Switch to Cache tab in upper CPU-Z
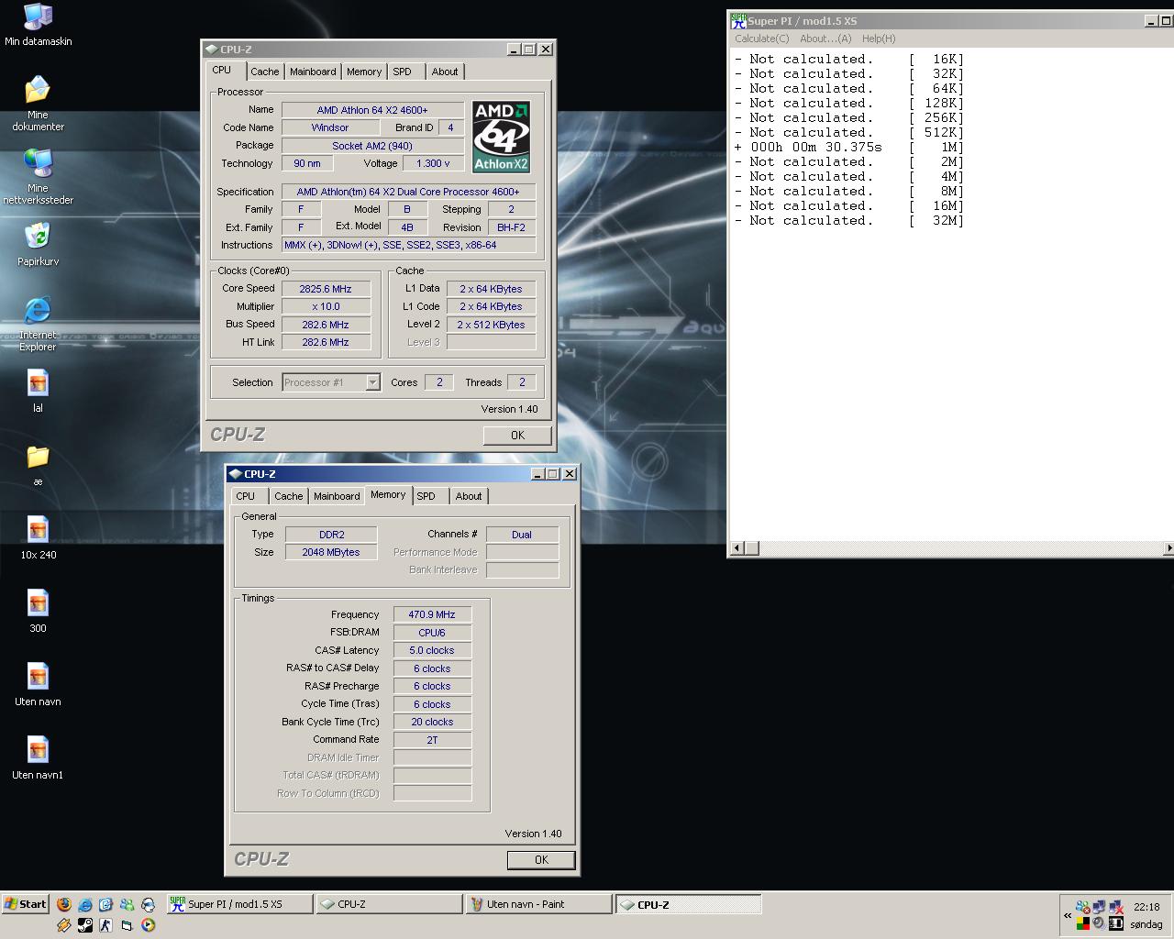This screenshot has height=939, width=1174. 265,72
